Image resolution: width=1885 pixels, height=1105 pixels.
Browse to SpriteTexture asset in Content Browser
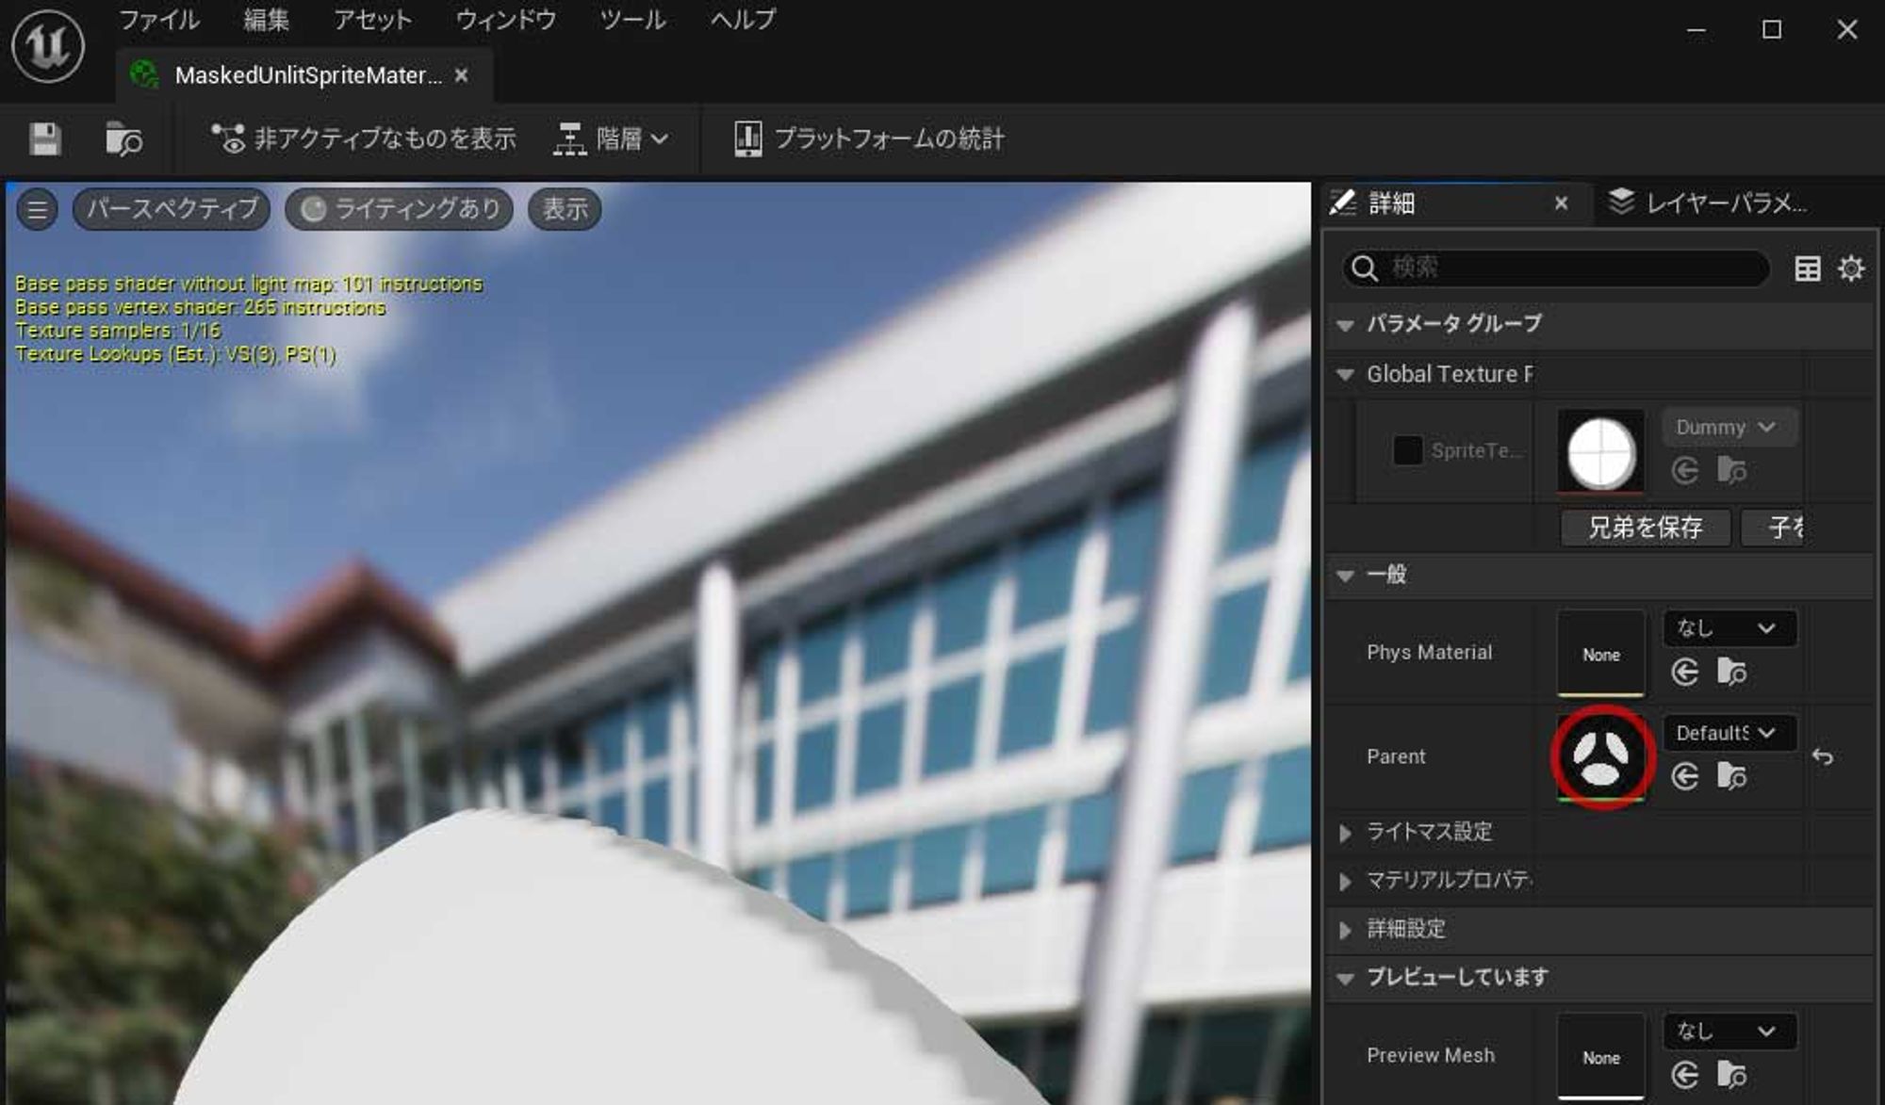1732,470
